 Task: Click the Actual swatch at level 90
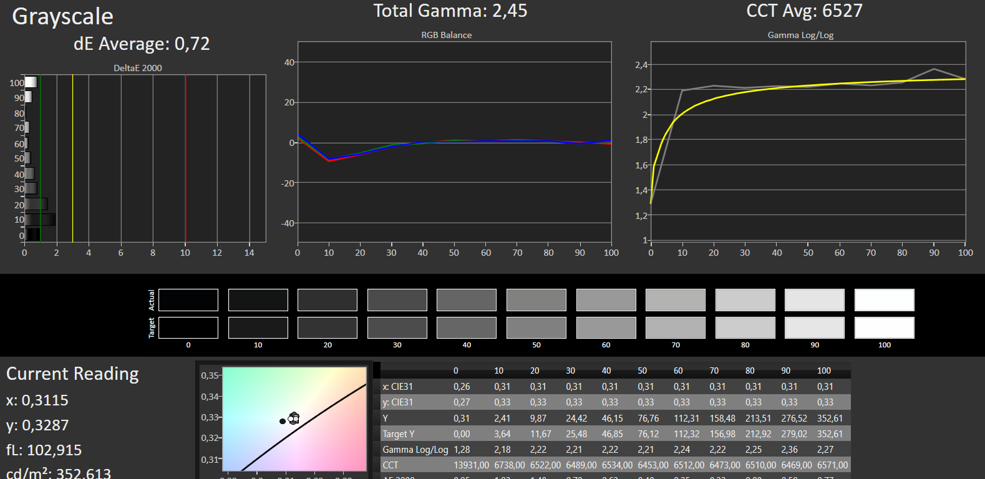click(815, 300)
